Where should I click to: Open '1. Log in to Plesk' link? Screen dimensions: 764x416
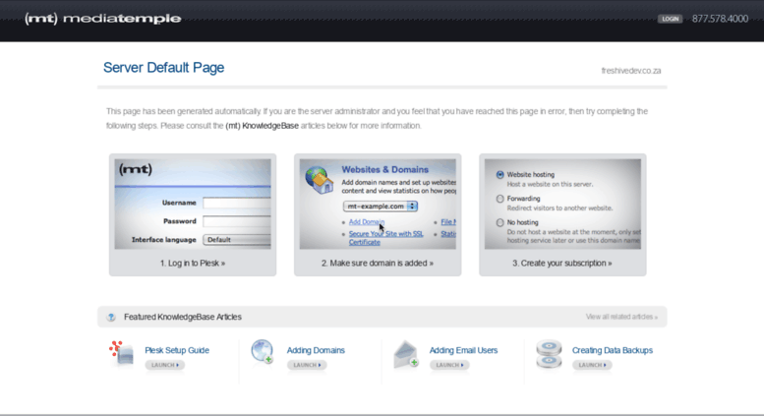pyautogui.click(x=193, y=263)
